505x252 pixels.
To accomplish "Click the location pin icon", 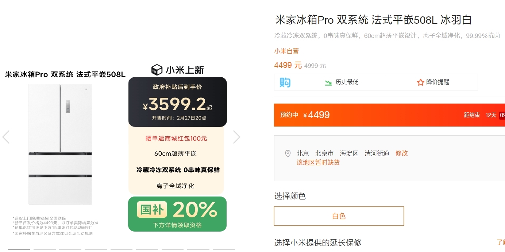I will [288, 154].
